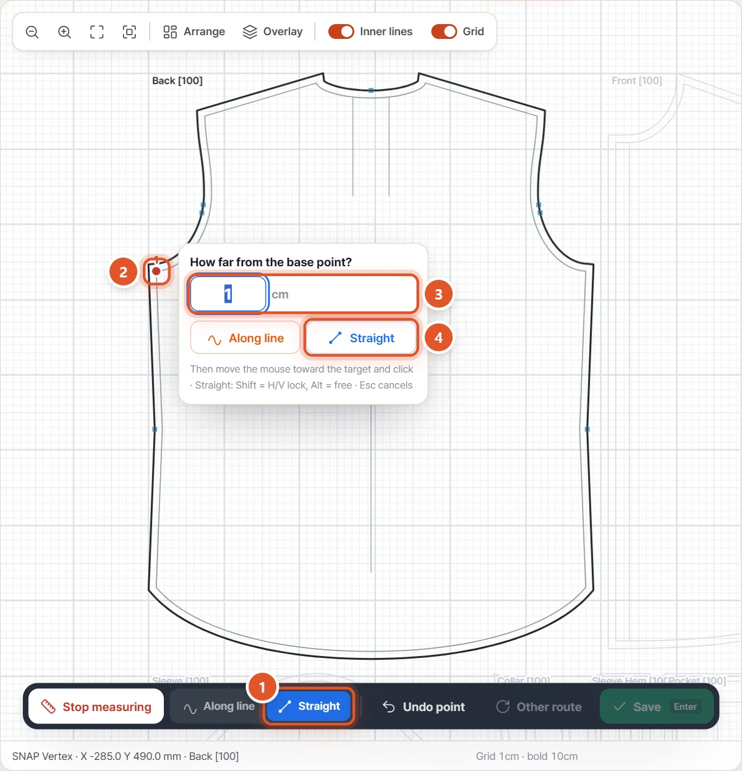The image size is (742, 771).
Task: Click the red base point marker
Action: 156,271
